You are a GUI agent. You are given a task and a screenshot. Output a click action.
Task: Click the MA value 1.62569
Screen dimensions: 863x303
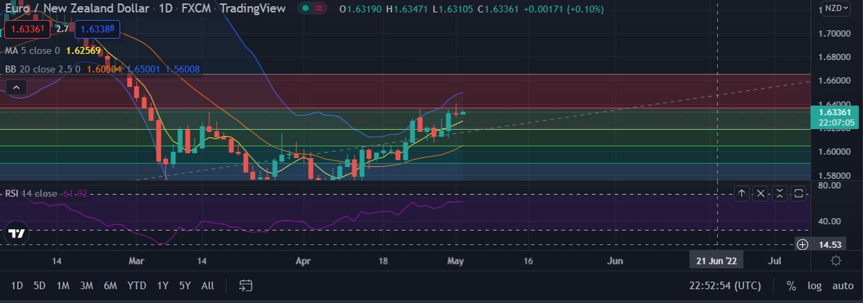[84, 51]
